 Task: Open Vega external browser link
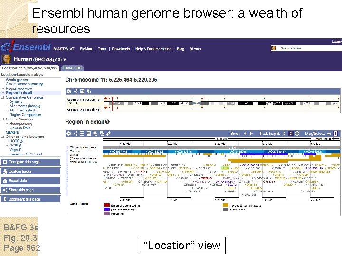15,149
